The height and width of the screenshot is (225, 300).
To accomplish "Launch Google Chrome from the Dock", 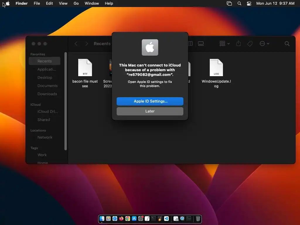I will 128,219.
